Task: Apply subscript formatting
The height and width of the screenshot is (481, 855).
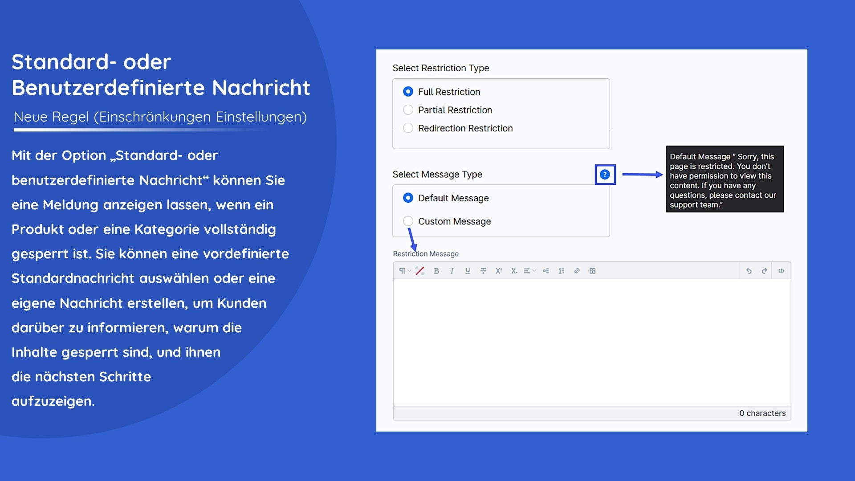Action: (514, 271)
